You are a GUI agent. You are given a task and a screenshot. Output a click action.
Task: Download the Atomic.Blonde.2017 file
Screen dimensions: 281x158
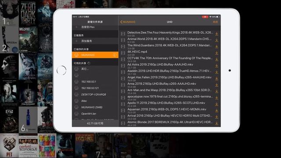coord(216,123)
